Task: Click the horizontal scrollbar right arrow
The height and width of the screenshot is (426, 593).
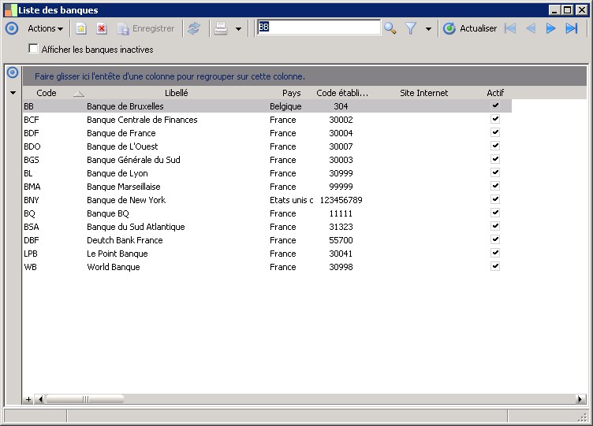Action: click(580, 398)
